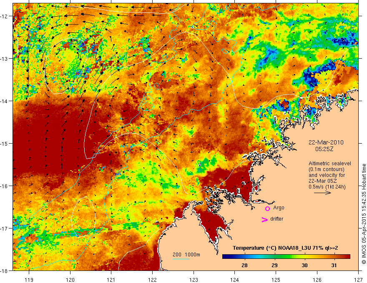367x283 pixels.
Task: Click longitude axis label 119
Action: [x=29, y=280]
